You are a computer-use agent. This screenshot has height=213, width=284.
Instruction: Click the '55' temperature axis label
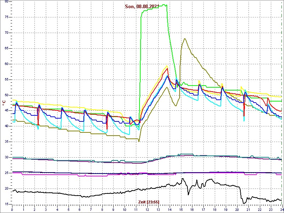click(6, 80)
